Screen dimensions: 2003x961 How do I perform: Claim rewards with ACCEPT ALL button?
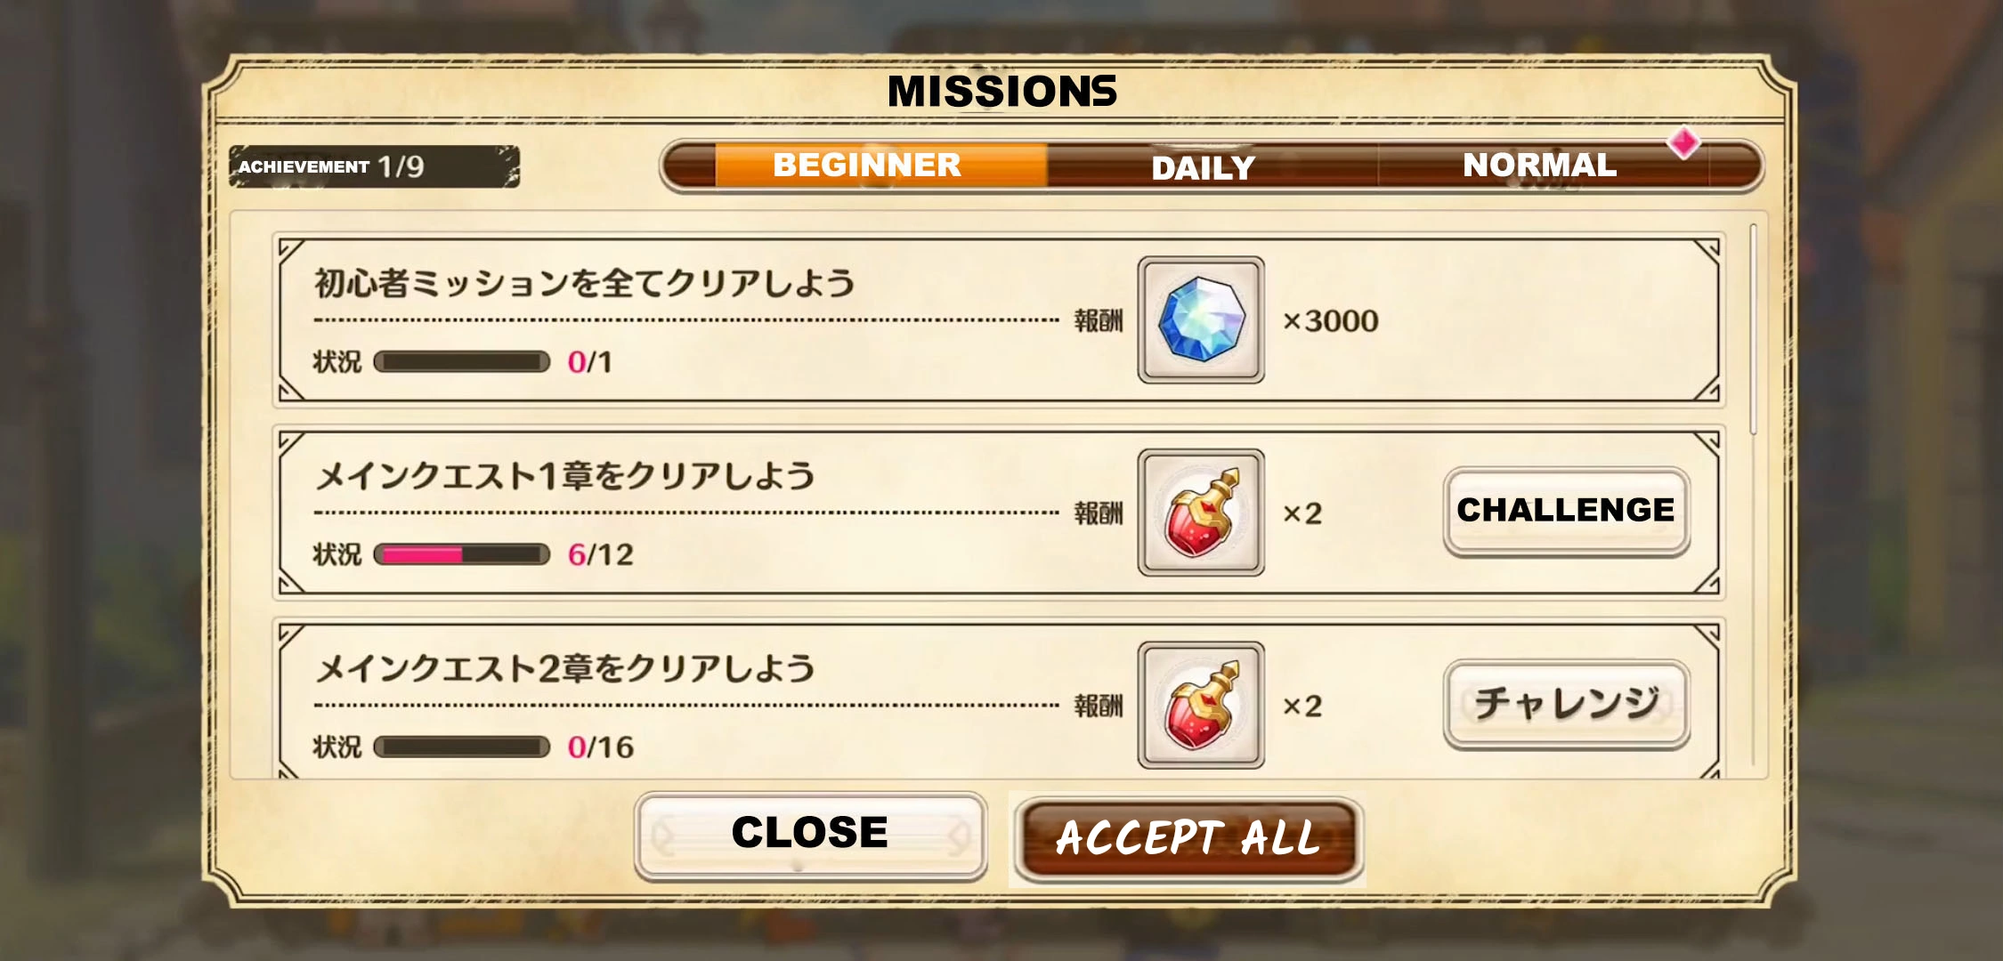[x=1188, y=839]
